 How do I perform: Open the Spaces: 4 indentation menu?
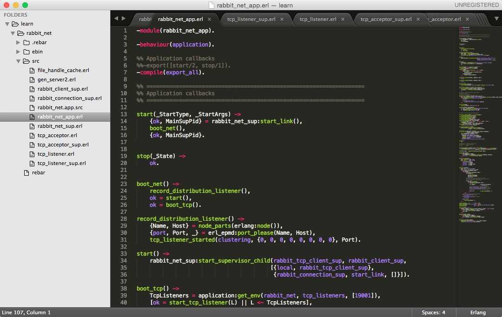click(x=433, y=312)
